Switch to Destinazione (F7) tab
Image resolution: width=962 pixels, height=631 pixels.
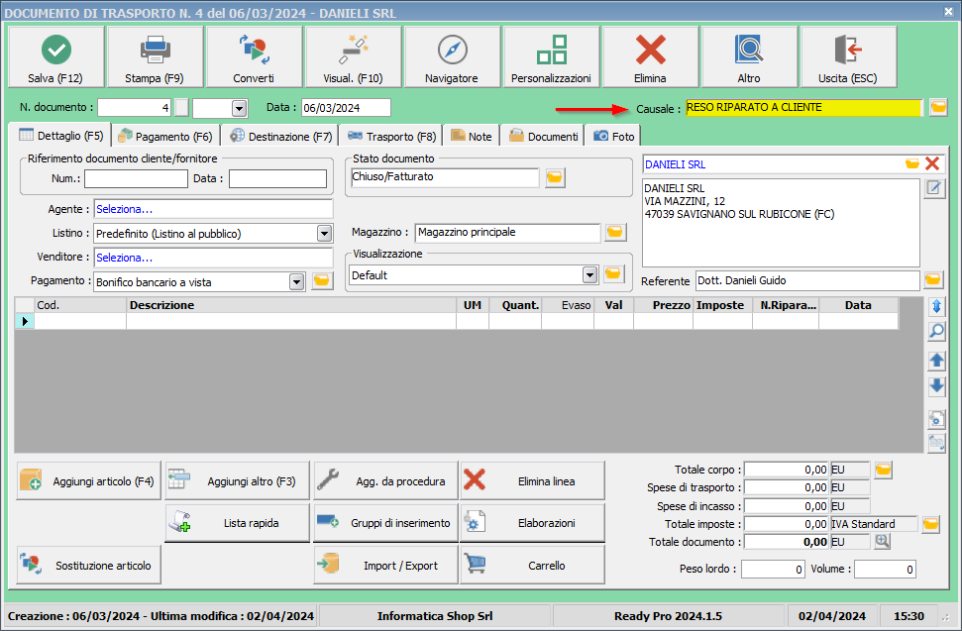[279, 136]
